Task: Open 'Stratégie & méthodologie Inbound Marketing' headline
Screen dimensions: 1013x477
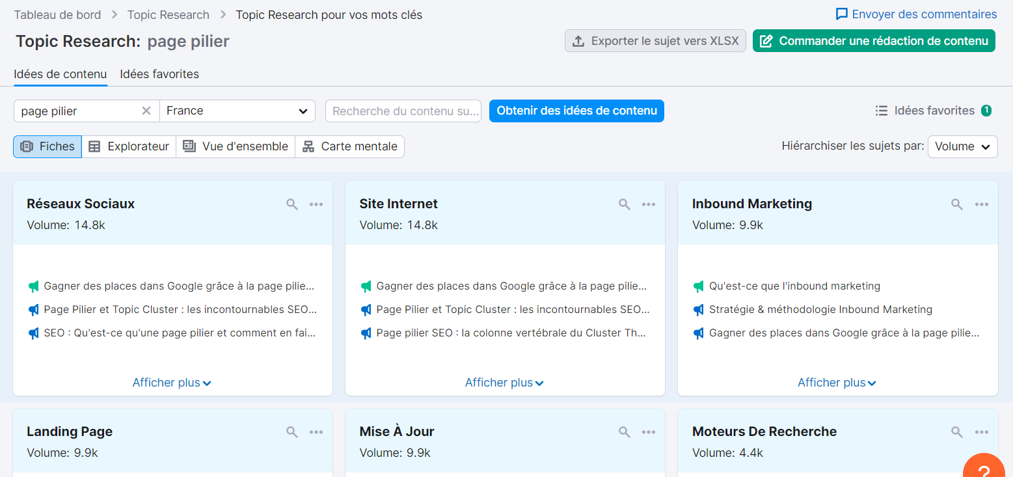Action: pos(820,310)
